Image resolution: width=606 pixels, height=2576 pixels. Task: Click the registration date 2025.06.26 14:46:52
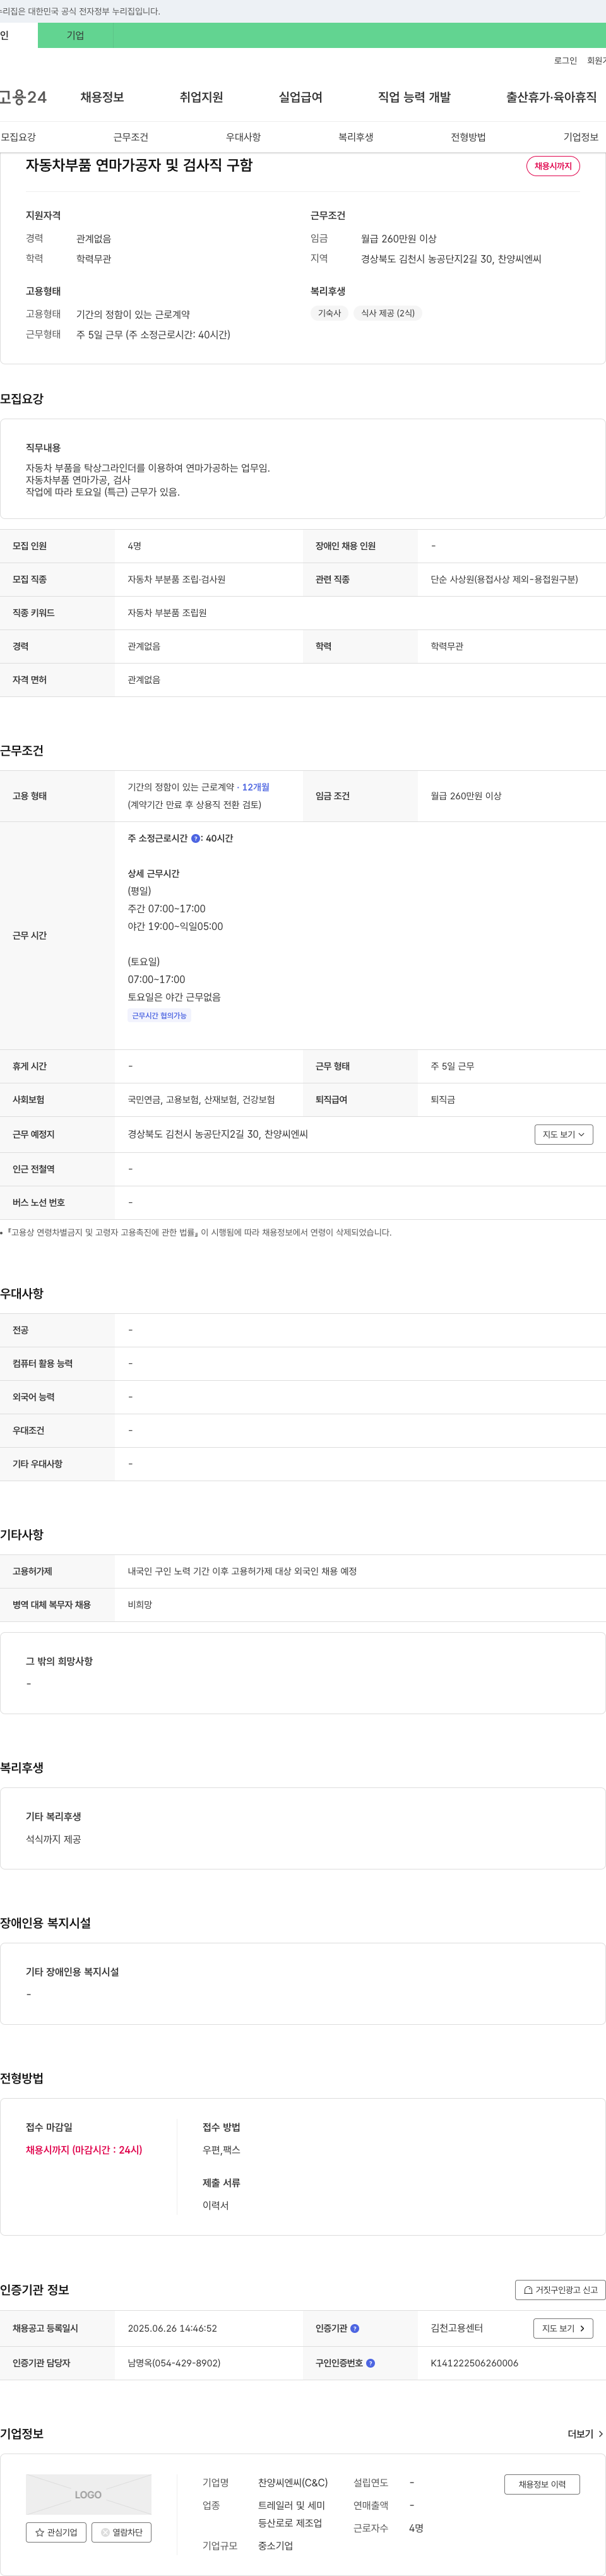point(172,2328)
